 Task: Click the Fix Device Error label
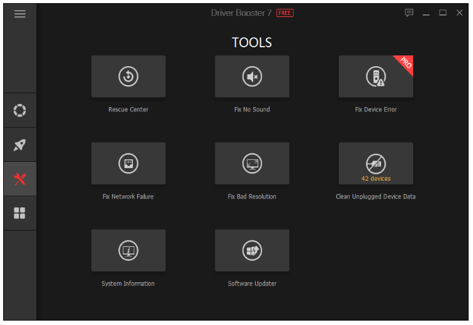[376, 110]
